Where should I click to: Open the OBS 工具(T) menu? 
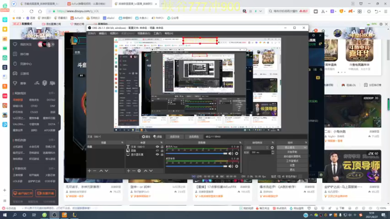pyautogui.click(x=157, y=33)
